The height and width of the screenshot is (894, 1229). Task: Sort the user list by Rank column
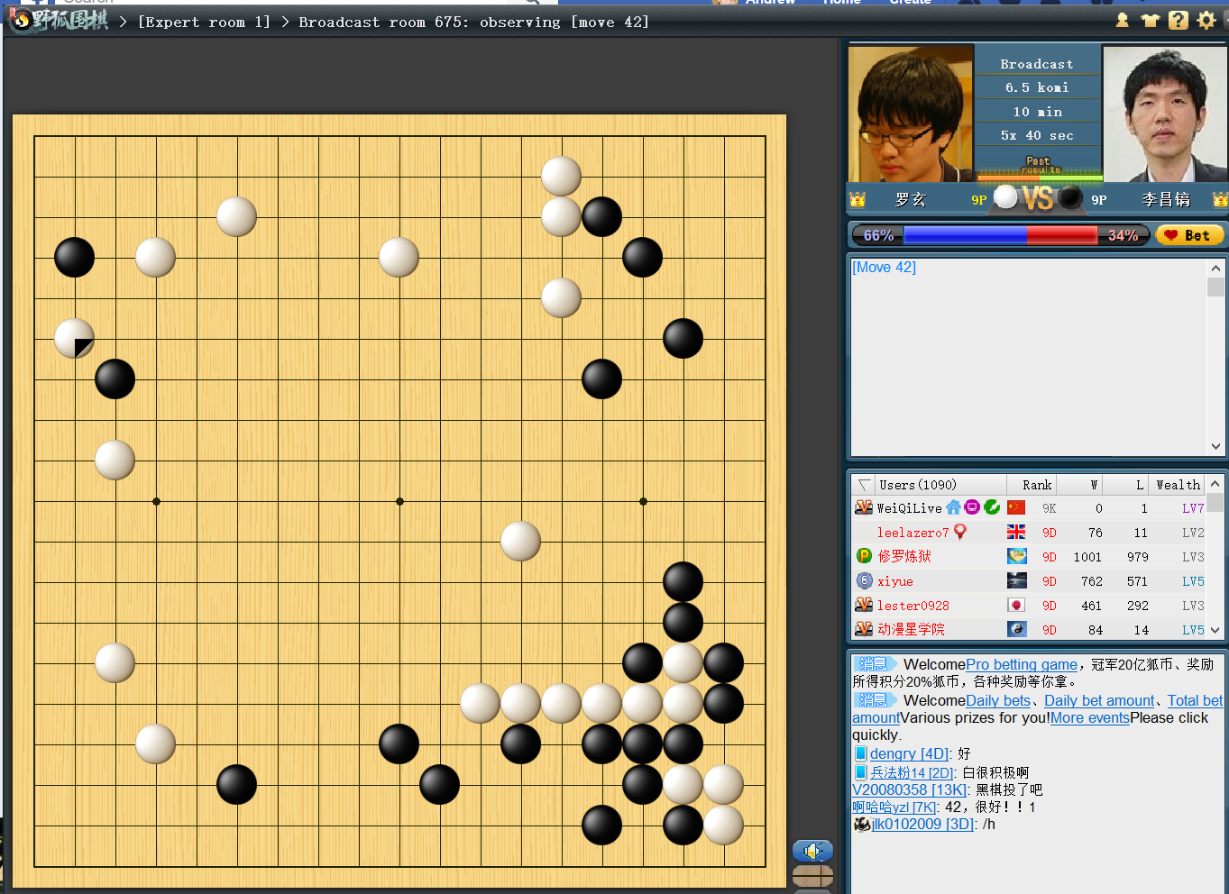tap(1036, 485)
